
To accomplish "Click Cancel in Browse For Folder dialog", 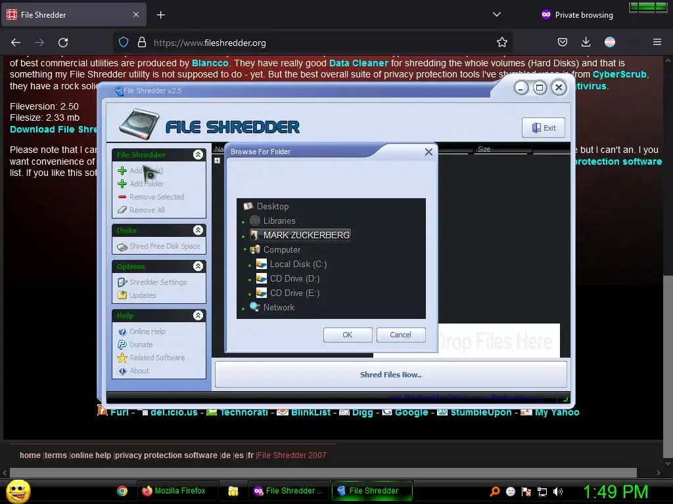I will tap(400, 335).
